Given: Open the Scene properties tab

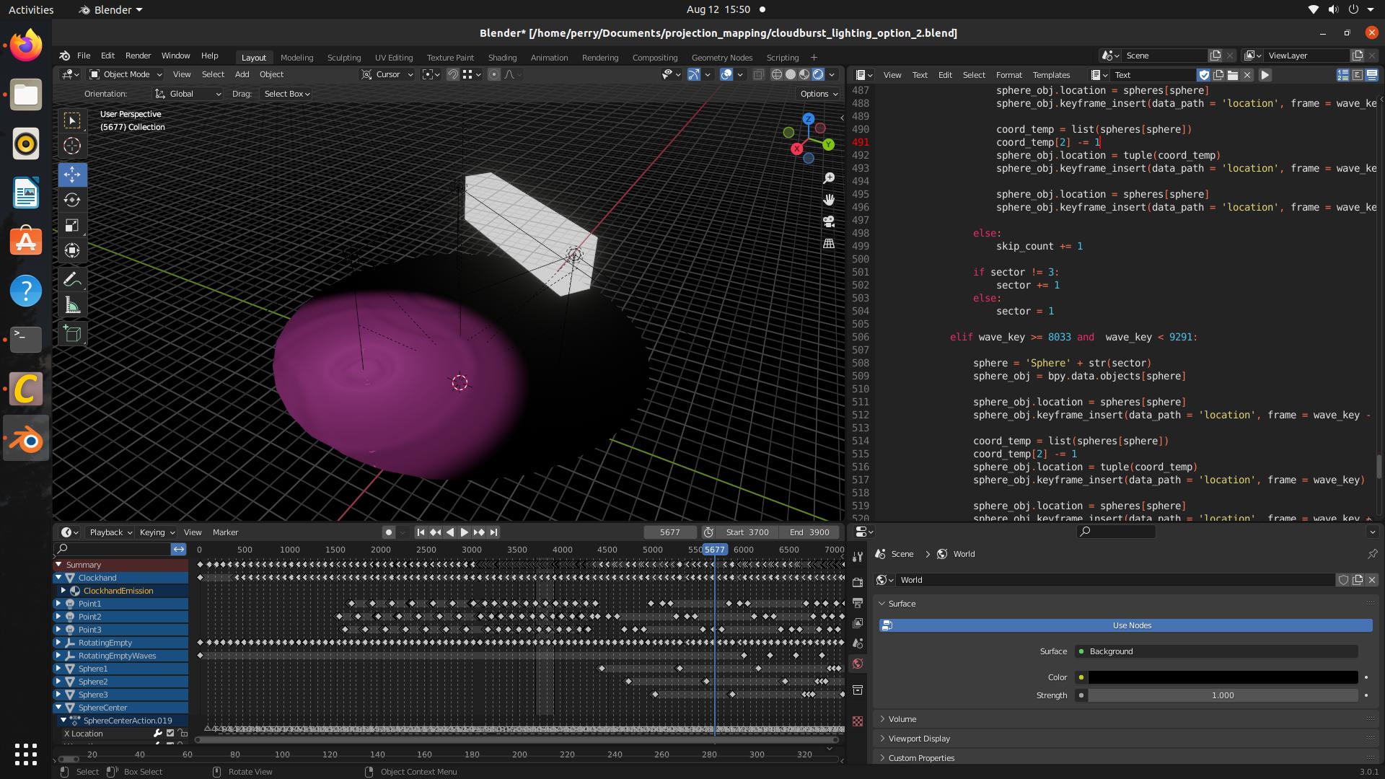Looking at the screenshot, I should pos(858,643).
